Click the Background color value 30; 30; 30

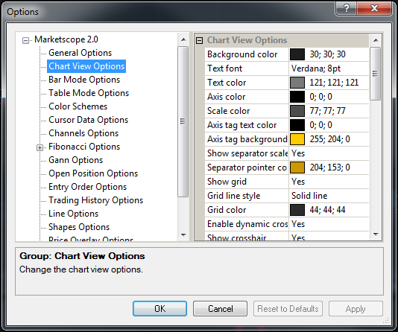point(327,54)
